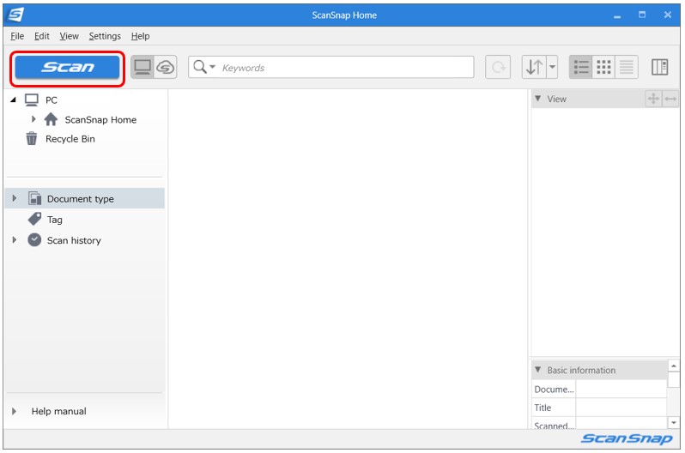
Task: Collapse the PC tree node arrow
Action: 14,100
